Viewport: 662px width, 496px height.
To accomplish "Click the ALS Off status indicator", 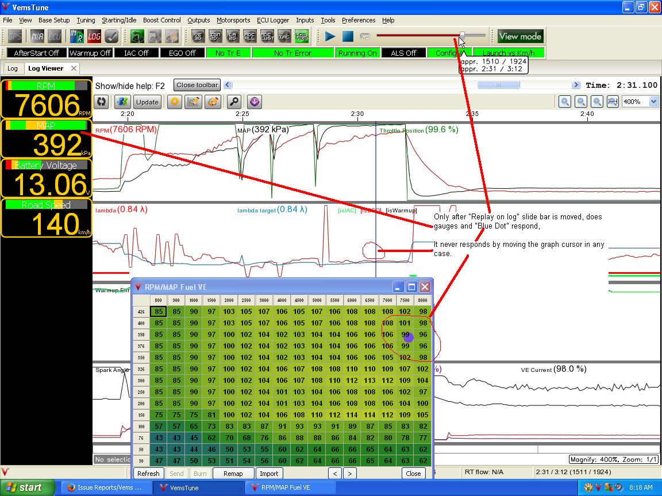I will [403, 53].
